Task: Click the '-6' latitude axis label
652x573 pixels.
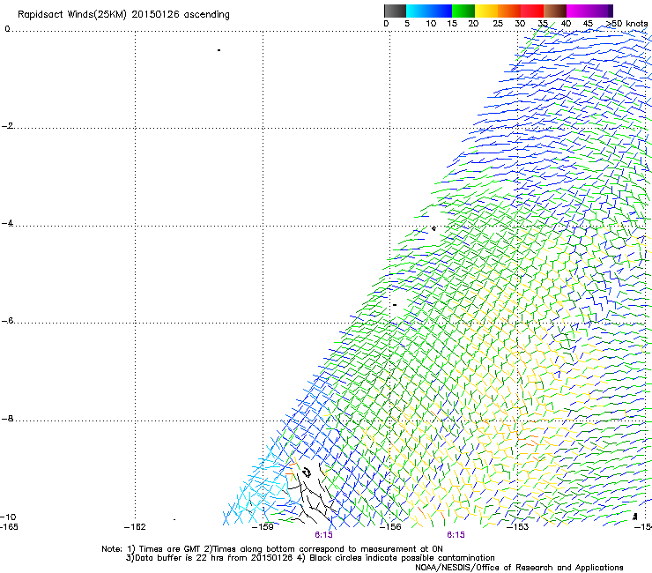Action: point(7,321)
